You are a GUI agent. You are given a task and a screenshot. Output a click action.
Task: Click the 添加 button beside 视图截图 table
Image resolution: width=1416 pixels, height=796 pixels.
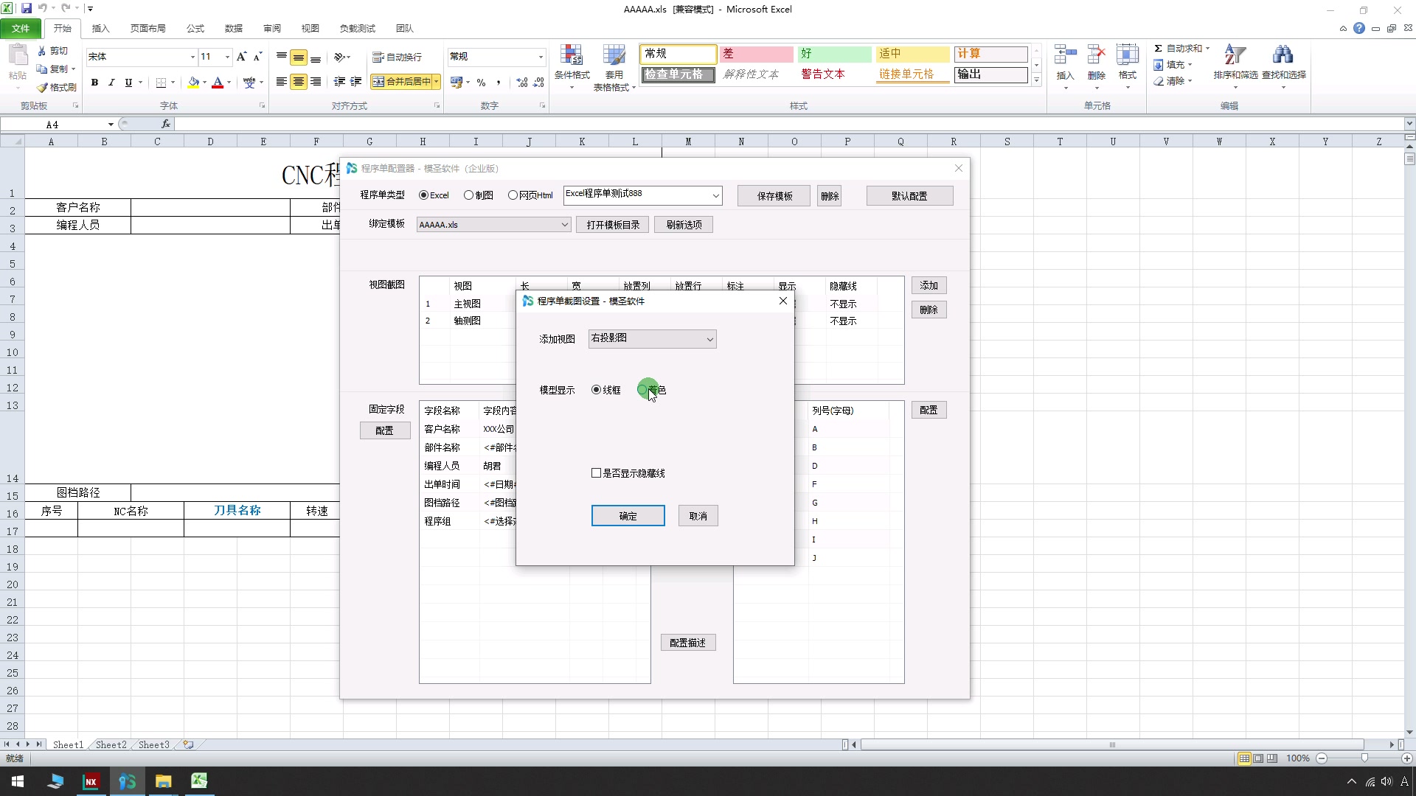929,286
